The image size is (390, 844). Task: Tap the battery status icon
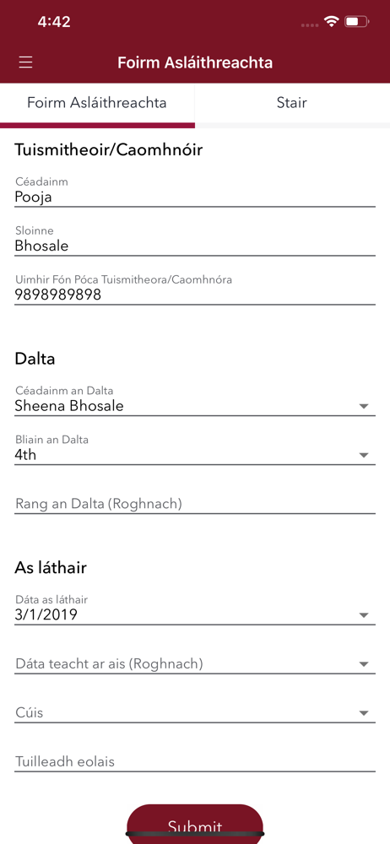coord(356,22)
